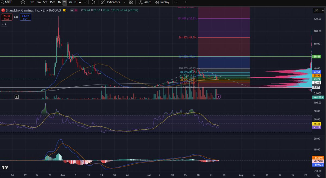The width and height of the screenshot is (326, 178).
Task: Click the SharpLink Gaming red logo icon
Action: coord(3,10)
